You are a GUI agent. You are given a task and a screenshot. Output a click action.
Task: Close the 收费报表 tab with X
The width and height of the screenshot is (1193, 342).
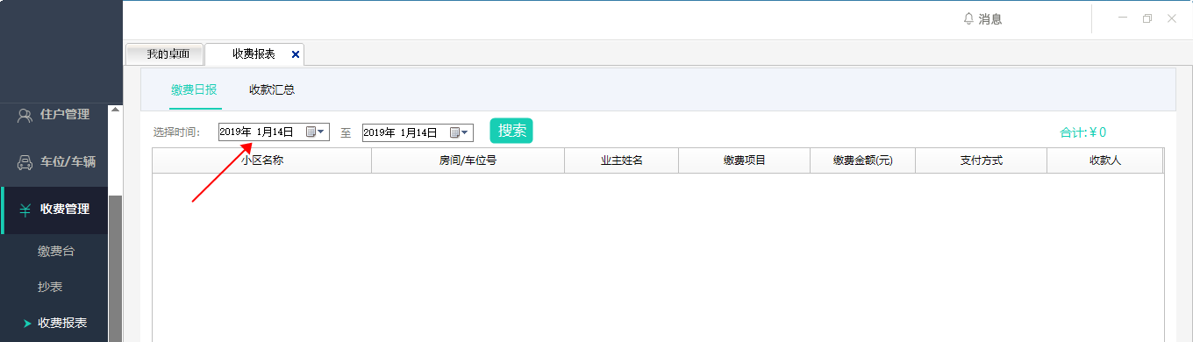(295, 54)
